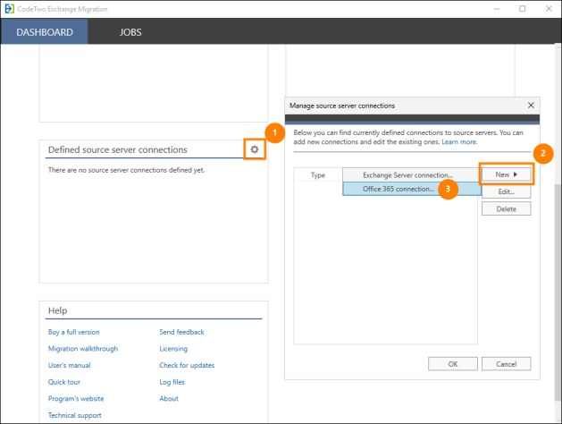Click the Help section heading
Viewport: 562px width, 424px height.
click(x=57, y=310)
